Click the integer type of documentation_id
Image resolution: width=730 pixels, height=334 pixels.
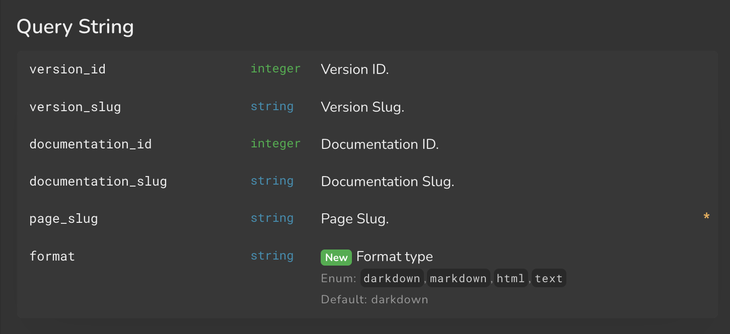tap(275, 143)
